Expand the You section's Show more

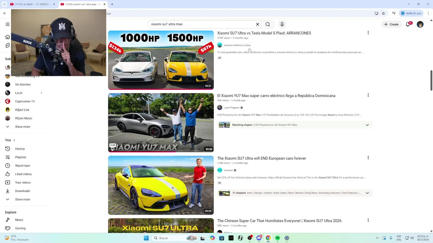(x=23, y=199)
